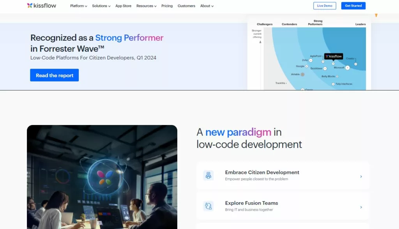Click the 'new paradigm' heading text
Image resolution: width=399 pixels, height=229 pixels.
[238, 132]
